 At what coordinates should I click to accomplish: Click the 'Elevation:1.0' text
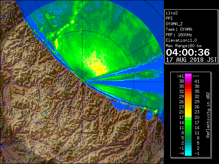tap(181, 40)
